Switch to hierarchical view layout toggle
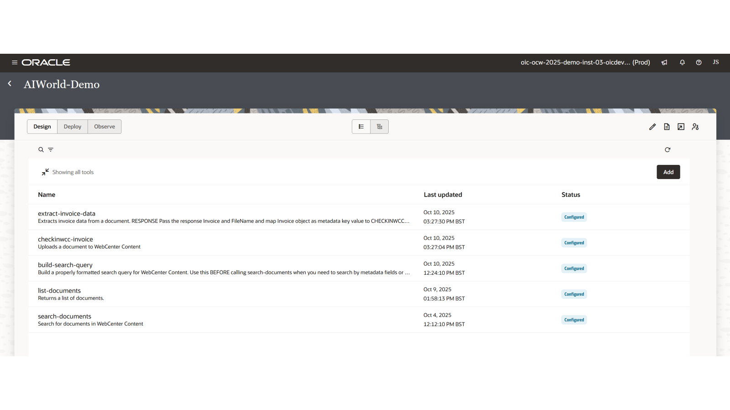The image size is (730, 410). pos(379,127)
